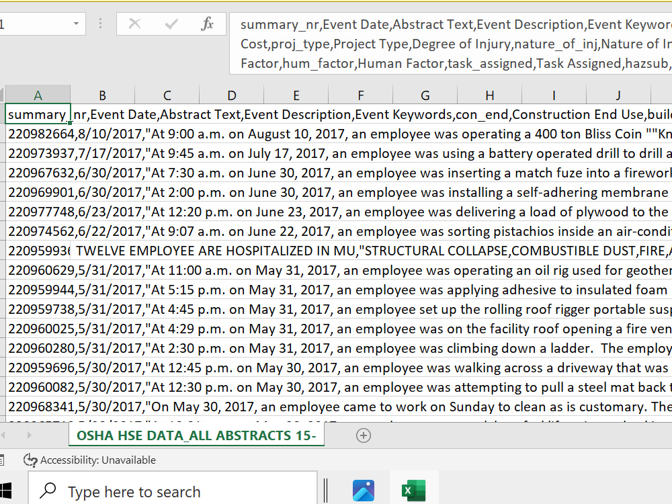Click the formula bar text area
The width and height of the screenshot is (672, 504).
click(451, 43)
